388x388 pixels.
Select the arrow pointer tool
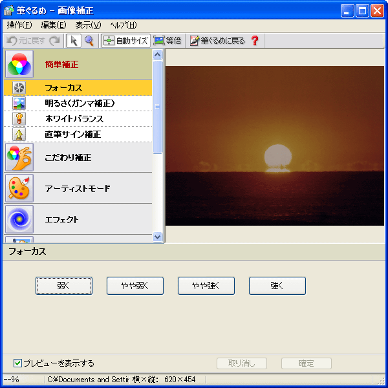[74, 41]
